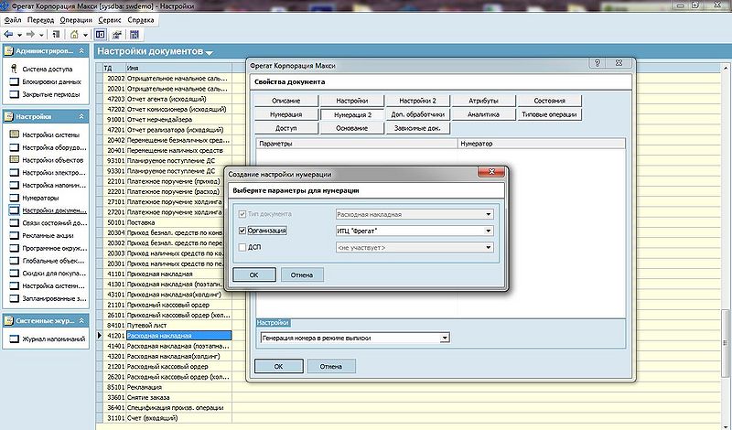Switch to the Доп. обработчики tab

pos(418,114)
